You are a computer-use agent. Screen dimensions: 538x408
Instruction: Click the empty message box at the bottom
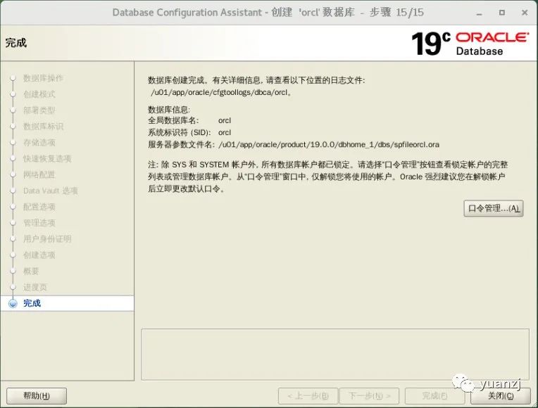pos(335,355)
